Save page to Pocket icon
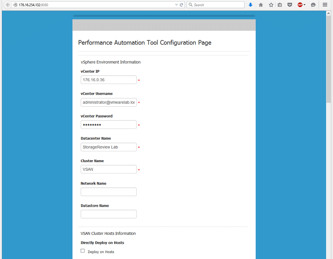 [290, 5]
